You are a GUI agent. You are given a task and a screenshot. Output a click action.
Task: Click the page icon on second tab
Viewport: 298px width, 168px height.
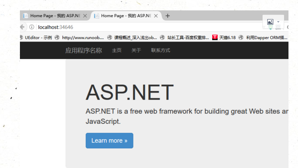[97, 16]
